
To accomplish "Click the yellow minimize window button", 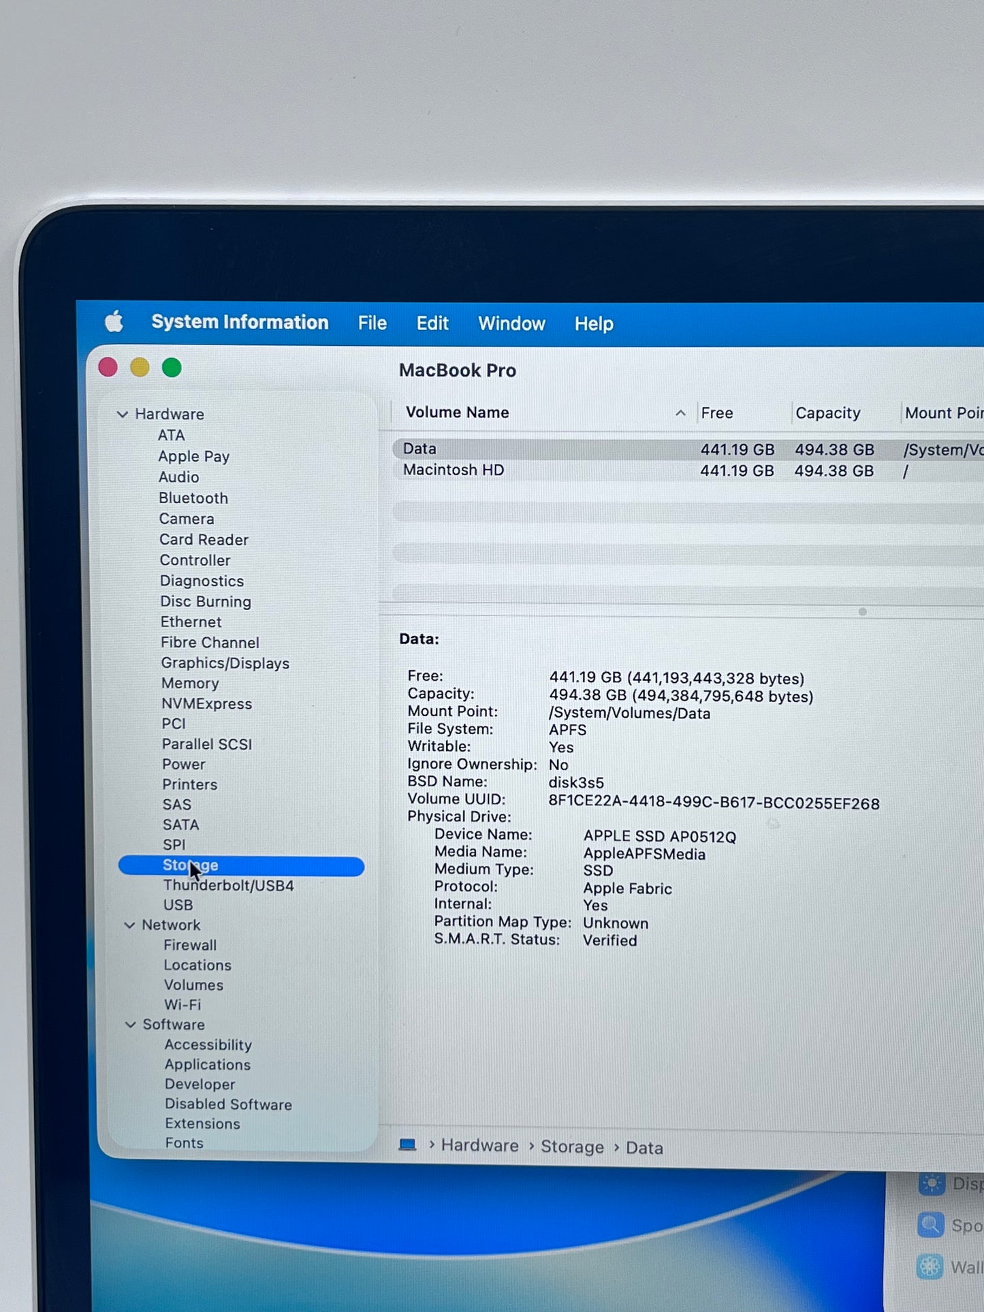I will tap(140, 367).
